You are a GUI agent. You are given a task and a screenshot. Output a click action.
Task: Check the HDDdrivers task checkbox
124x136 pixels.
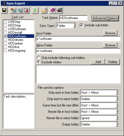[x=6, y=40]
